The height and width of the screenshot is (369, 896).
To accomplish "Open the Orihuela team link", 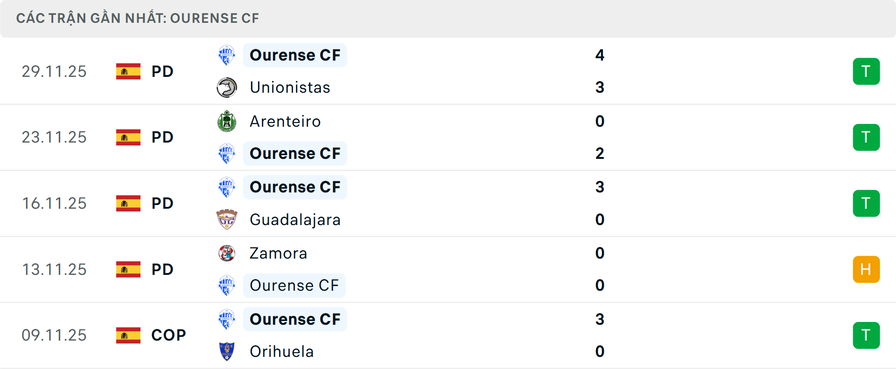I will coord(281,351).
